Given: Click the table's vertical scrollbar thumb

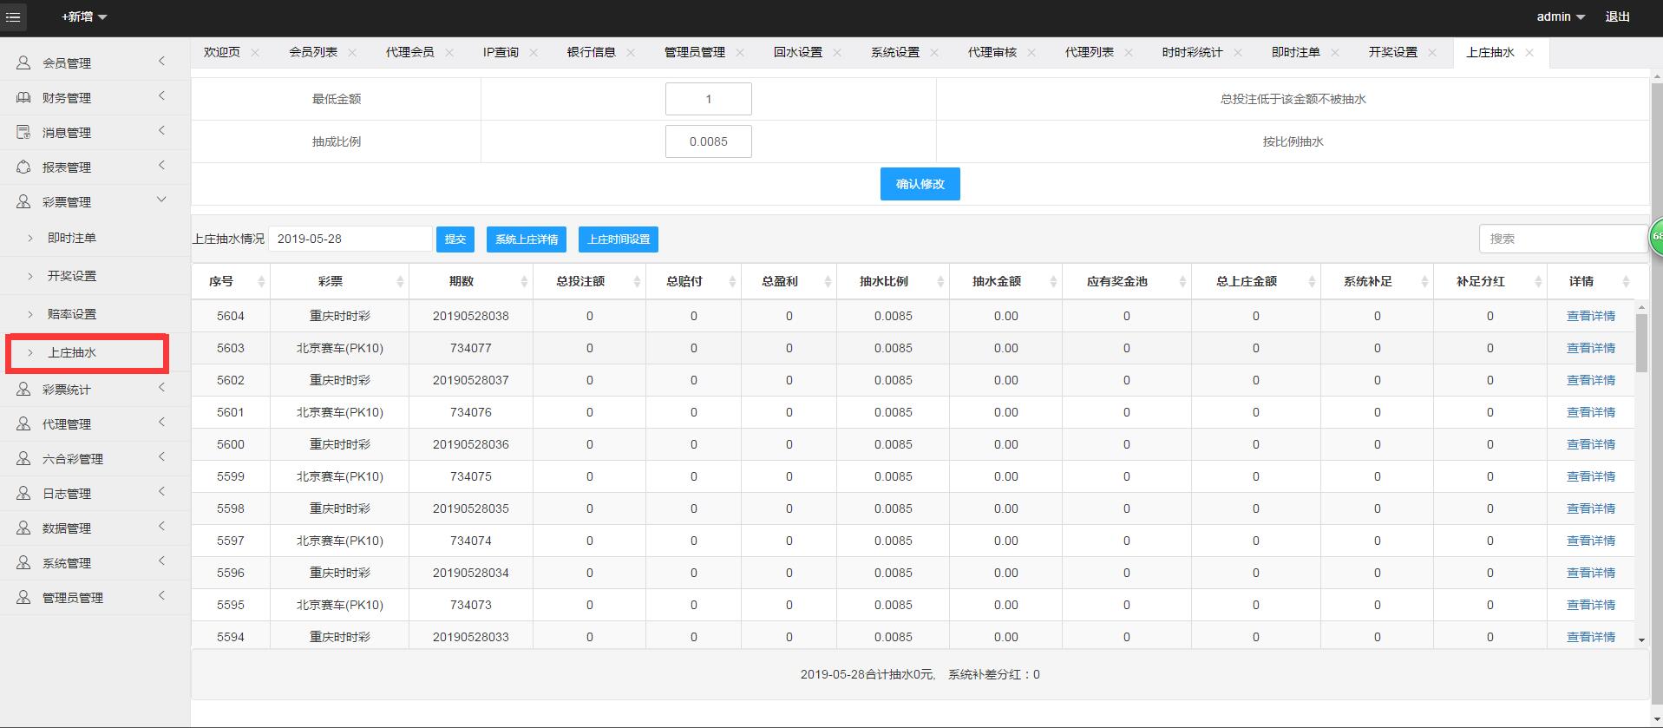Looking at the screenshot, I should [1641, 343].
